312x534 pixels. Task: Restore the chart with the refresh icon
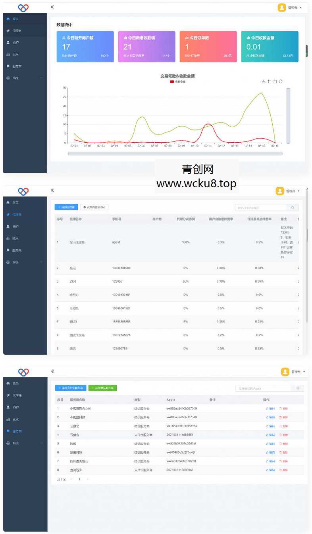pos(281,82)
